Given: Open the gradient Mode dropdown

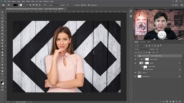Looking at the screenshot, I should 53,5.
